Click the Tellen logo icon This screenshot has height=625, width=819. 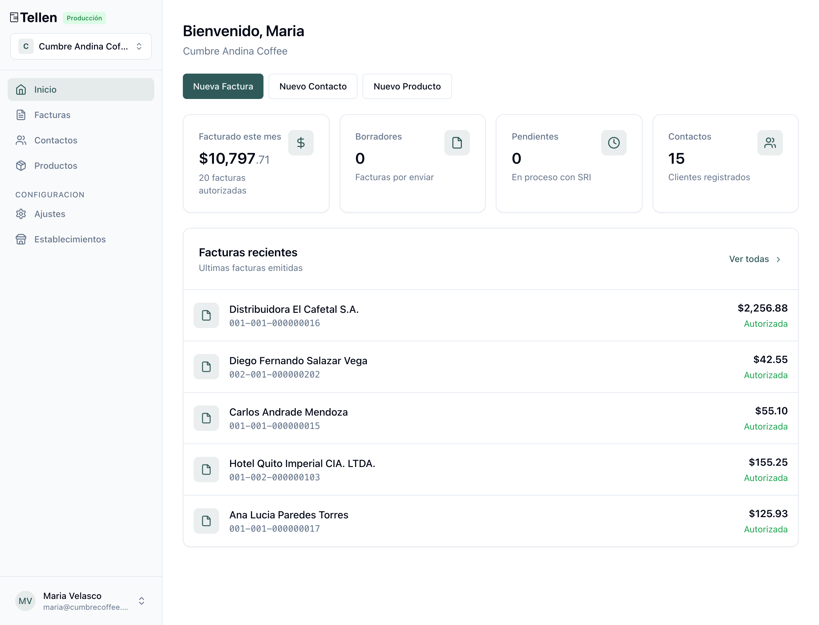point(14,17)
